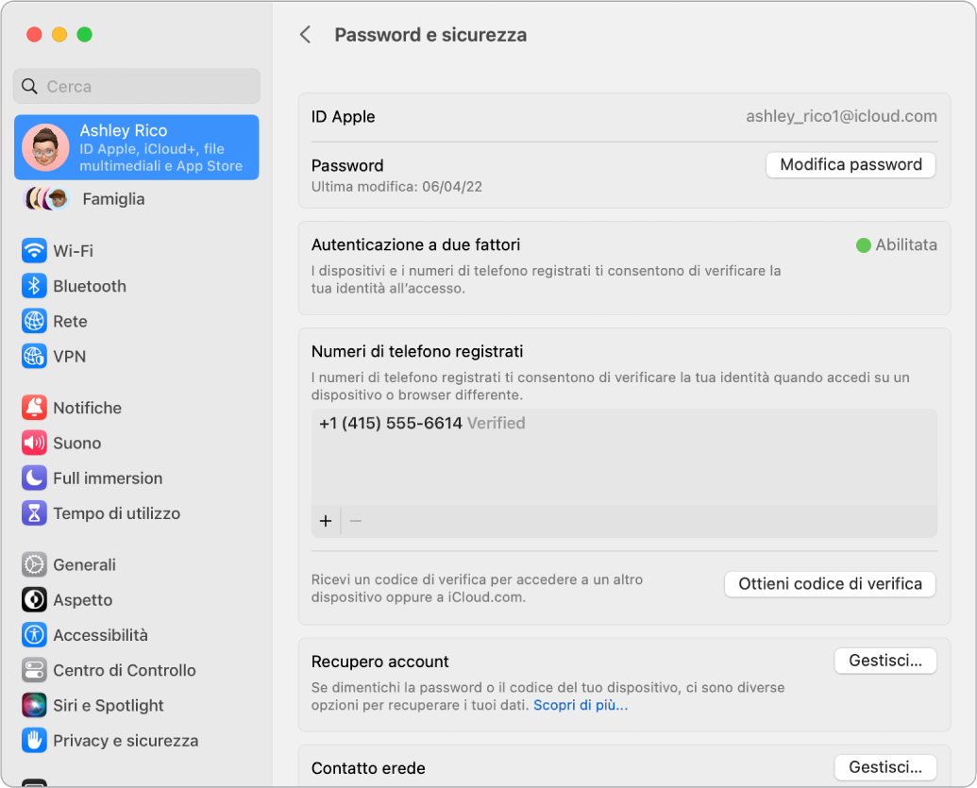The width and height of the screenshot is (977, 788).
Task: Select the Bluetooth icon in sidebar
Action: 35,286
